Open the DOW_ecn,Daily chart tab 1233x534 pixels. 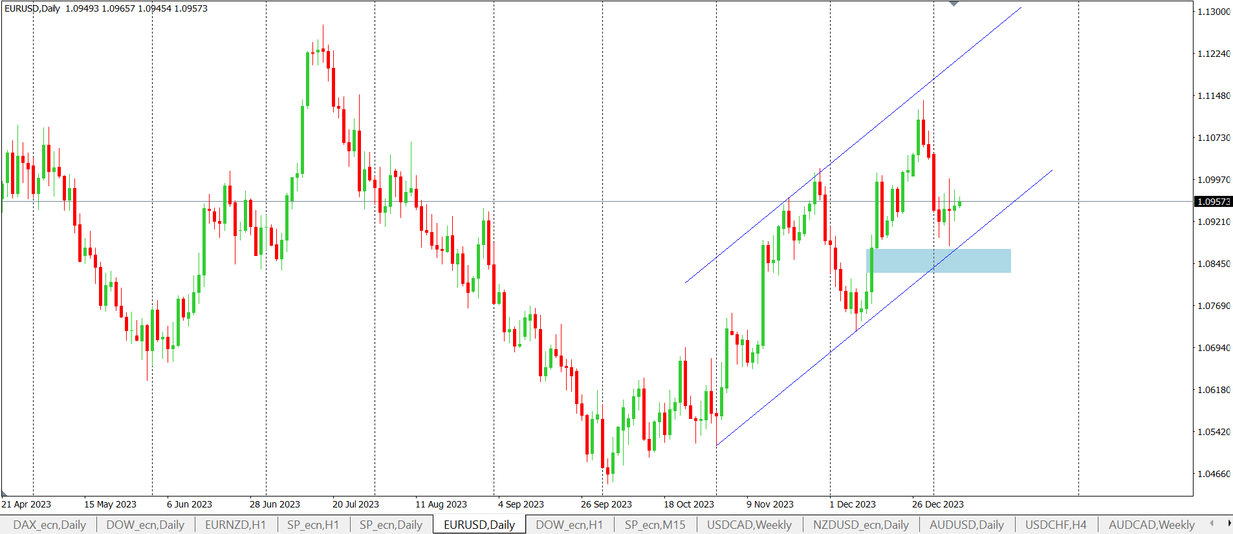tap(145, 525)
